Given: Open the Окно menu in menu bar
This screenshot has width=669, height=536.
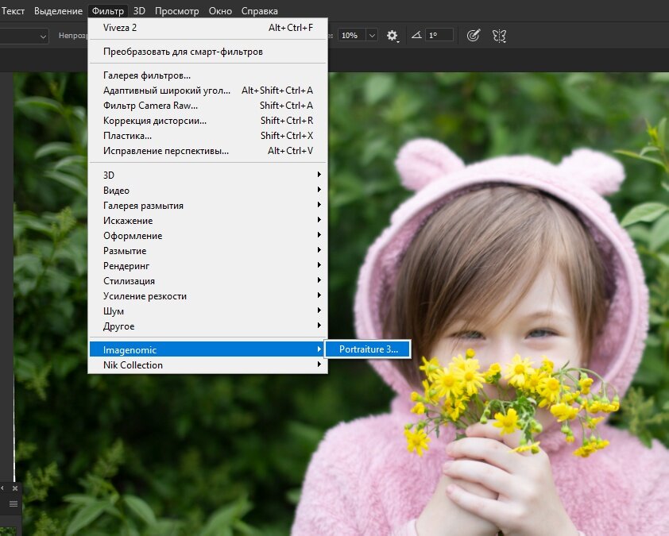Looking at the screenshot, I should click(x=220, y=11).
